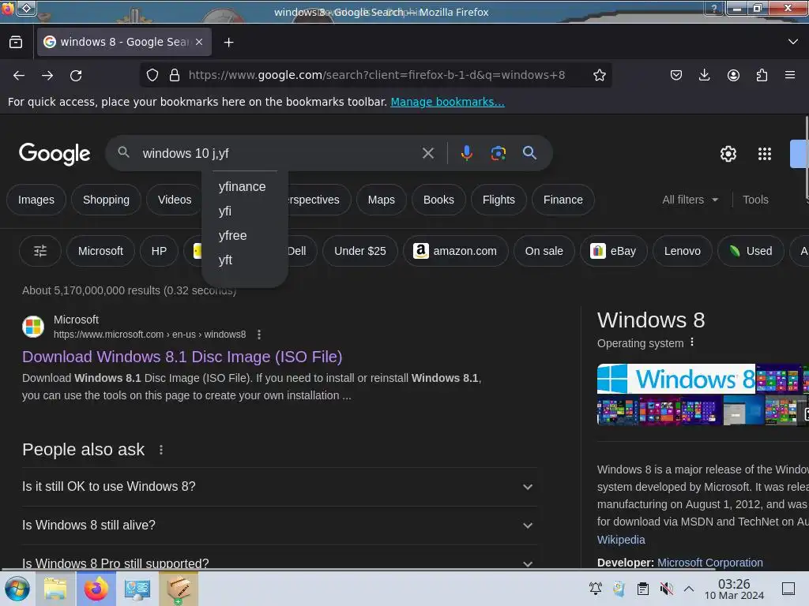Select the yft suggestion
The width and height of the screenshot is (809, 606).
[225, 260]
